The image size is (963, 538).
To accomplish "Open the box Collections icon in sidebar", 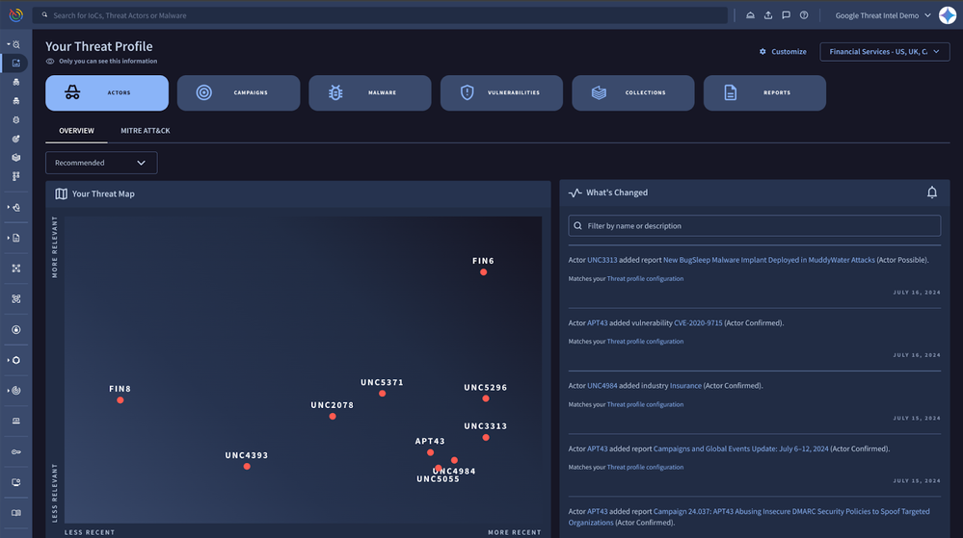I will coord(16,158).
